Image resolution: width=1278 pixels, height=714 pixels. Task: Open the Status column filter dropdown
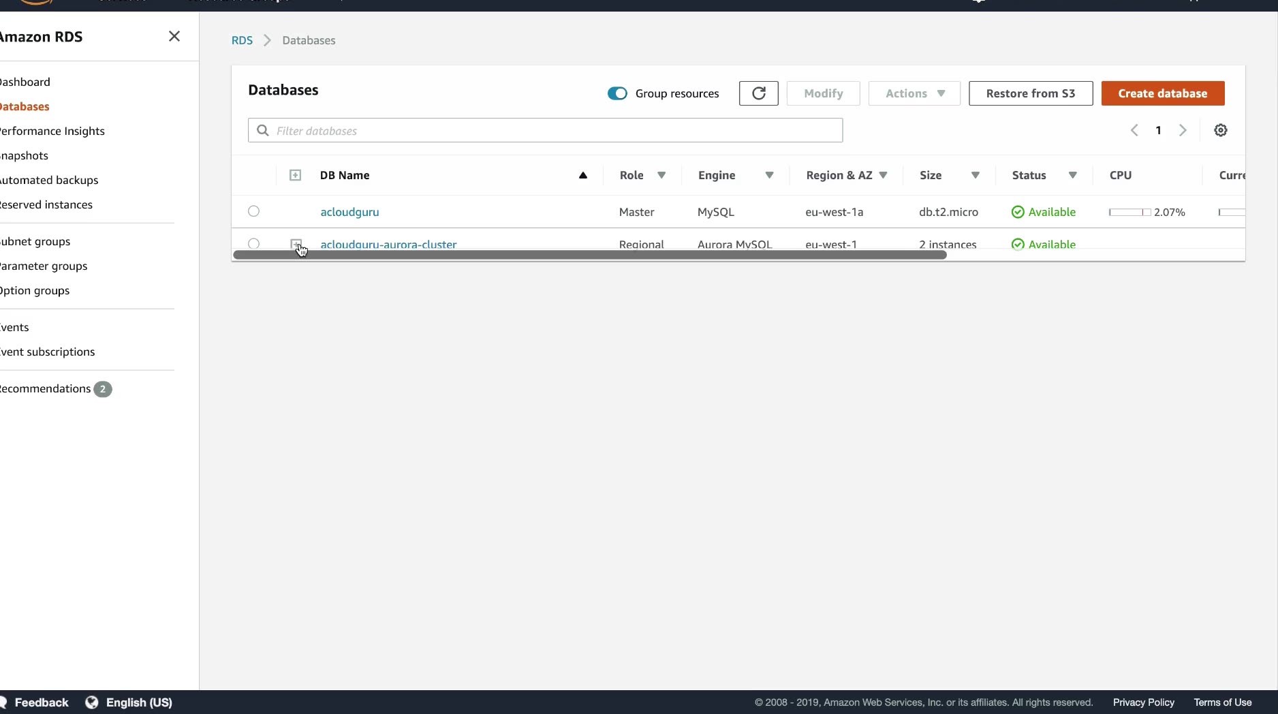point(1073,175)
